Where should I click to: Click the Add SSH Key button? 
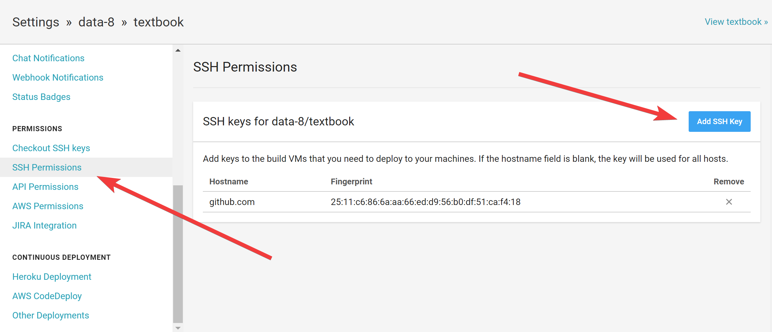coord(719,122)
